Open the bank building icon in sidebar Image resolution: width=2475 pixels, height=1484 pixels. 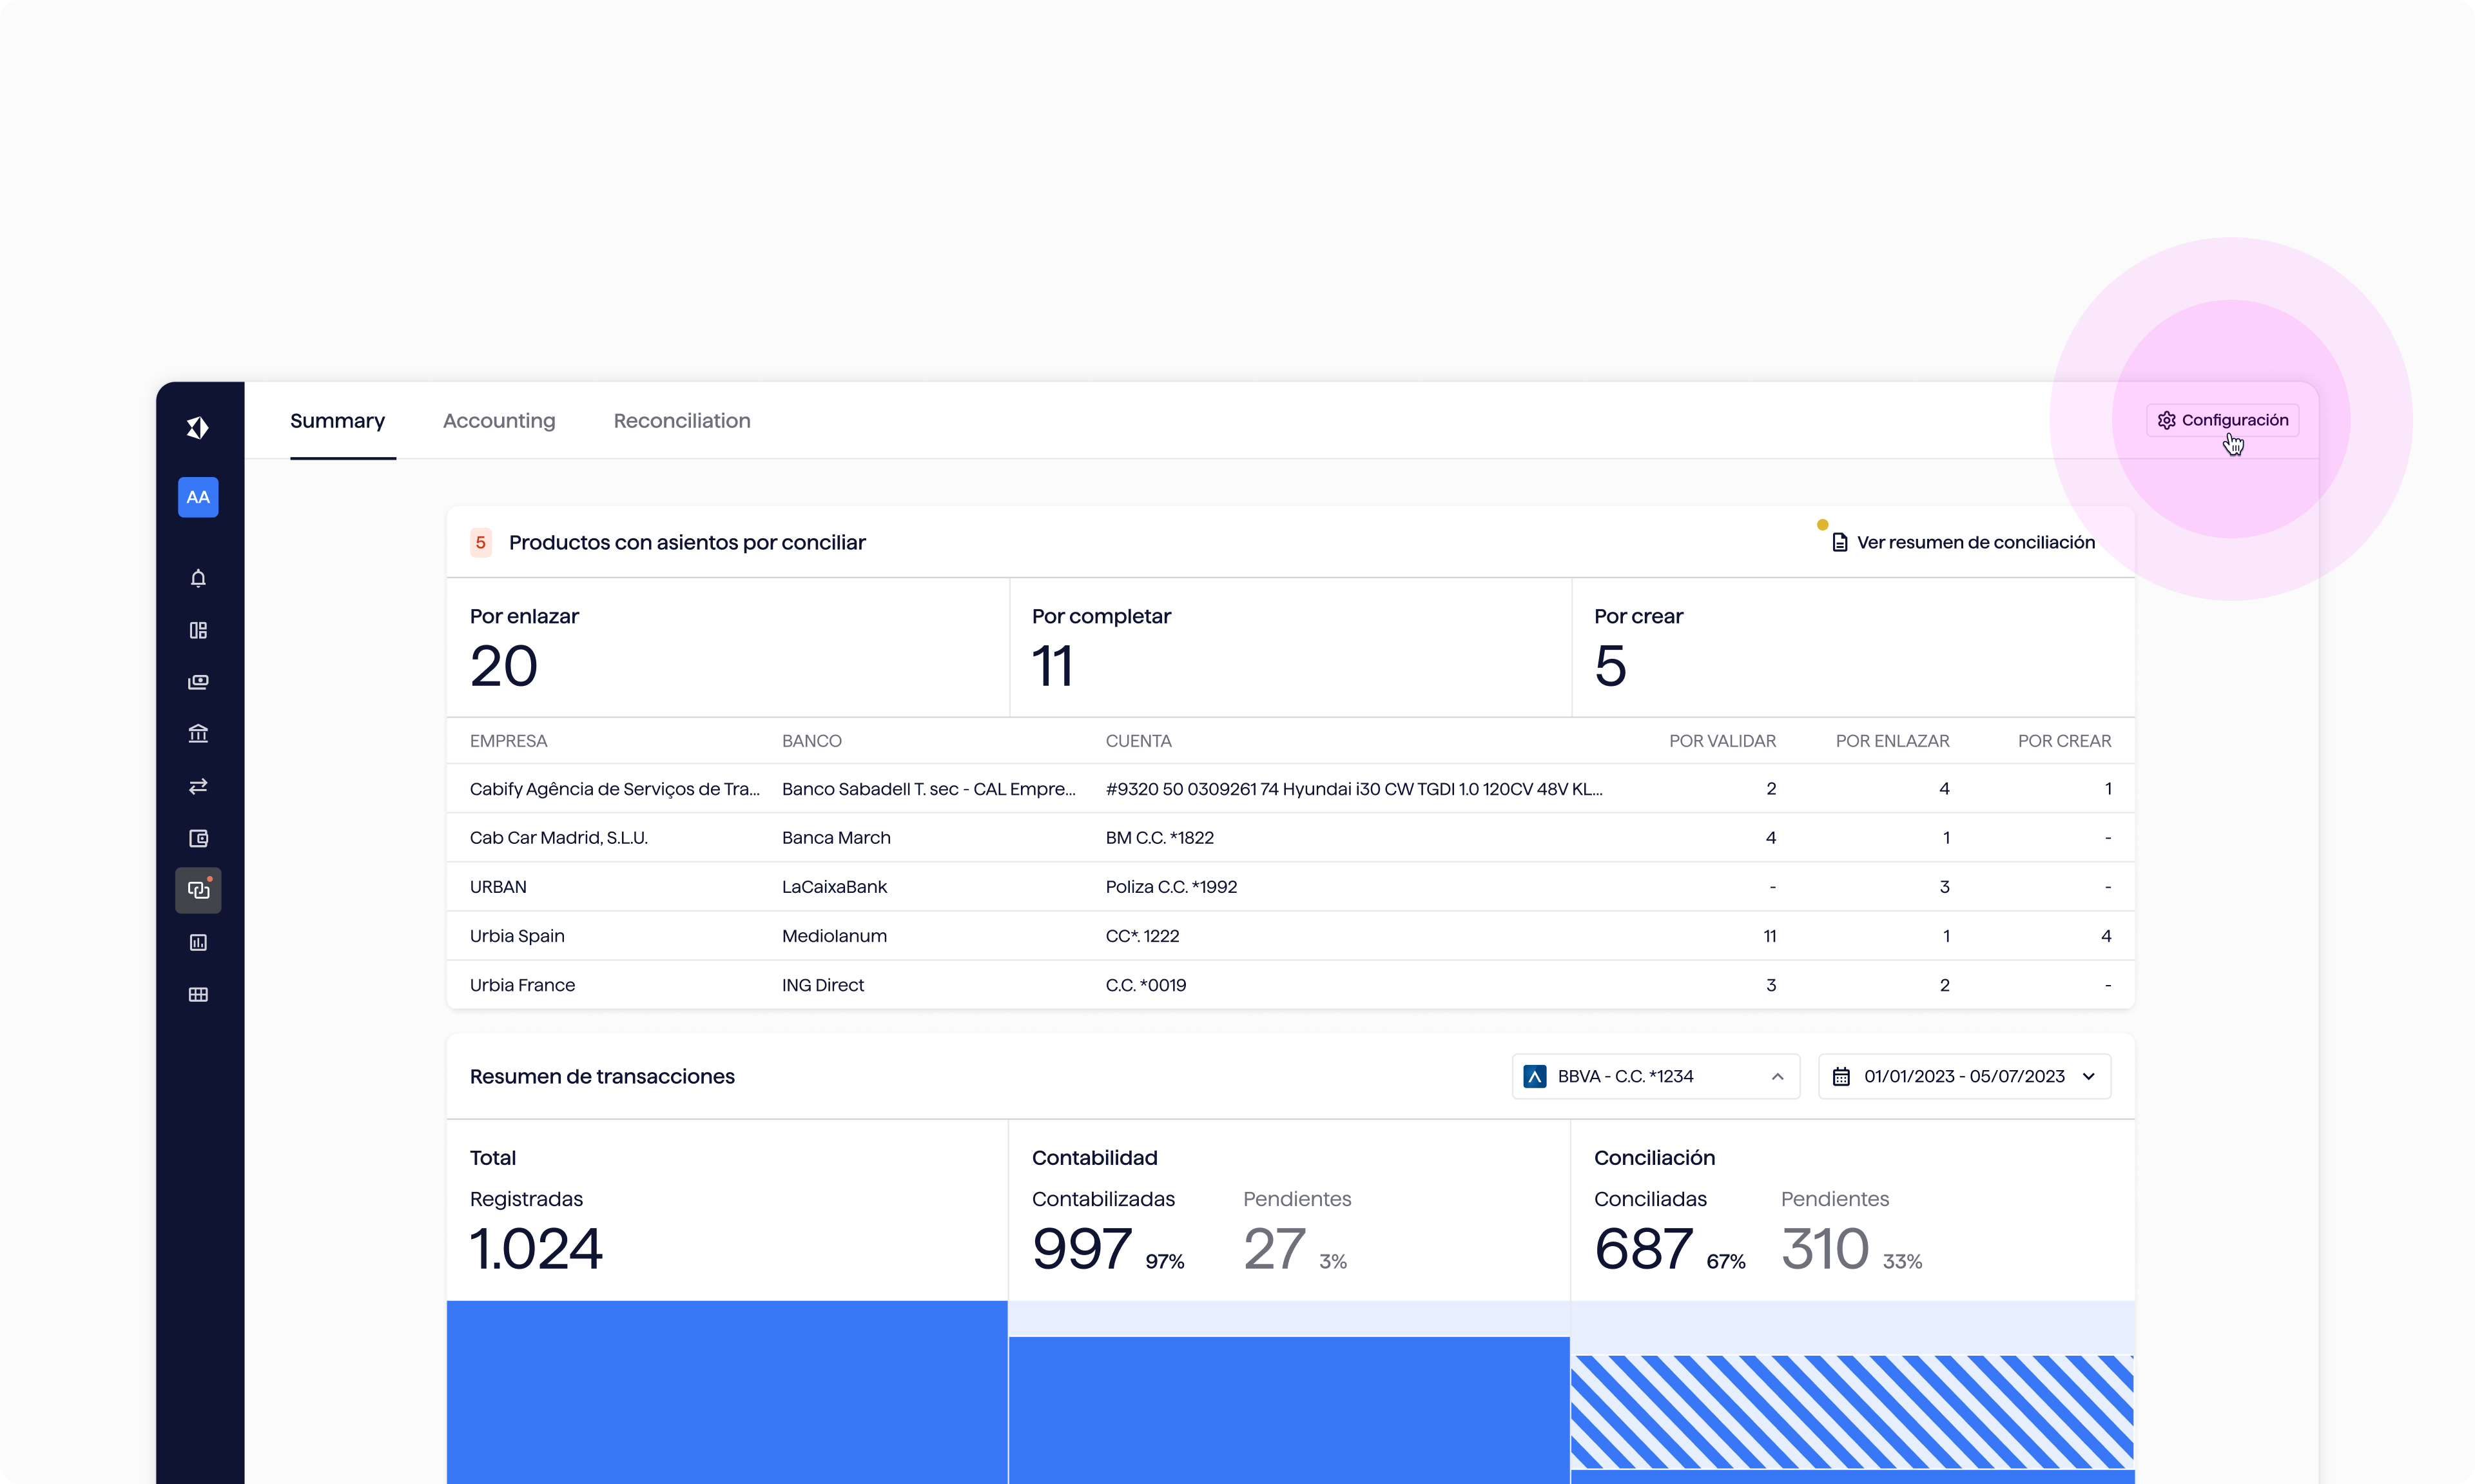(198, 734)
